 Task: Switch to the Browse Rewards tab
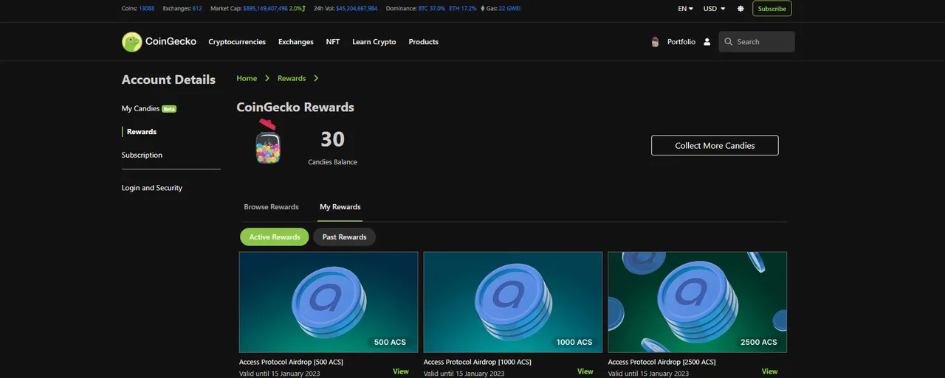[x=271, y=207]
